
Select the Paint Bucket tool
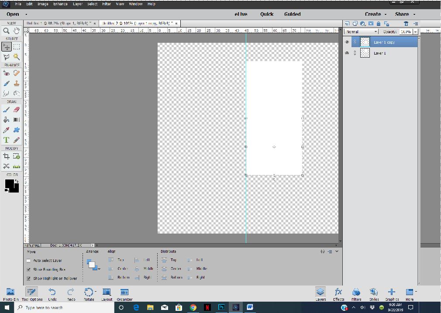[x=6, y=120]
